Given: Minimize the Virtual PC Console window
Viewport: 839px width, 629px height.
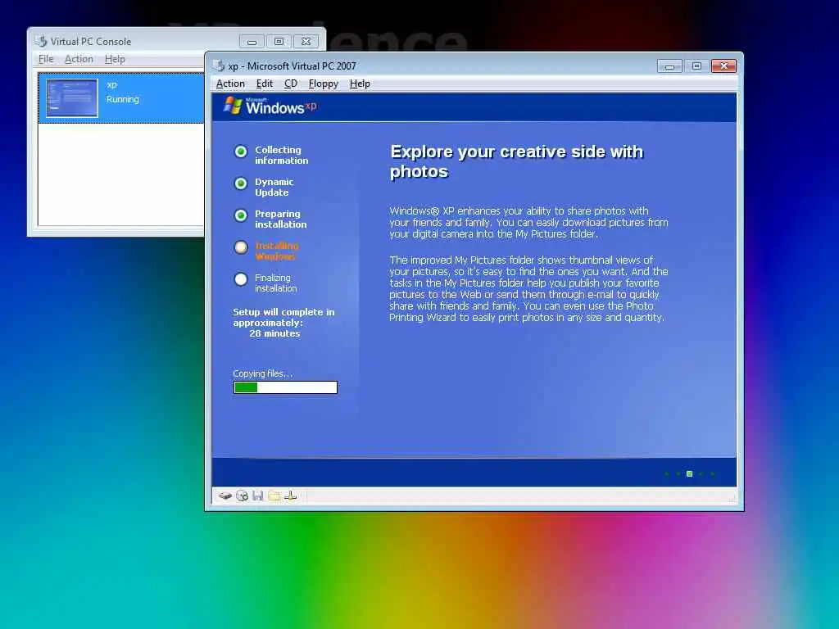Looking at the screenshot, I should [252, 41].
